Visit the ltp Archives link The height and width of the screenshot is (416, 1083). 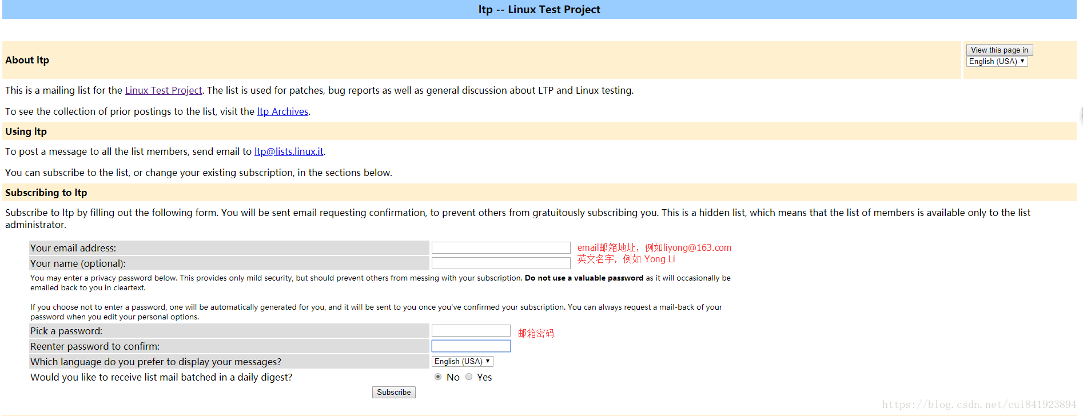(x=282, y=111)
